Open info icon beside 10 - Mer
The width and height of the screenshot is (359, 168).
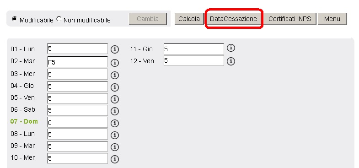(115, 159)
